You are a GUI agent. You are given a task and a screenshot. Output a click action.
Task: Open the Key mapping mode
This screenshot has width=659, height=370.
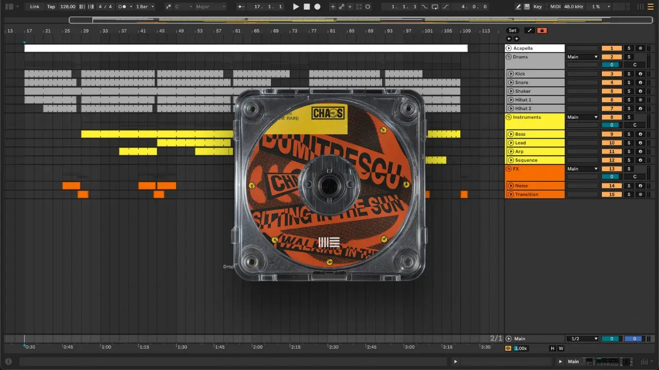point(537,7)
